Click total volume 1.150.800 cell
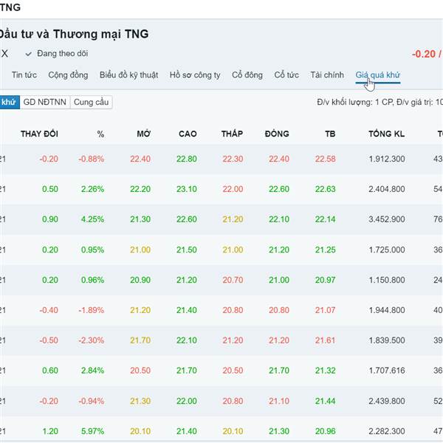The image size is (443, 443). pos(387,280)
